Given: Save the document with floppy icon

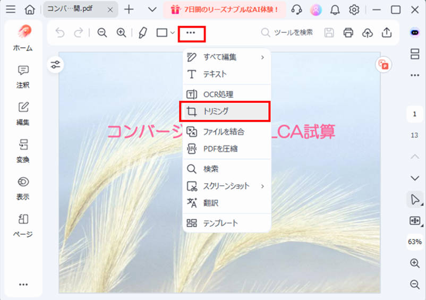Looking at the screenshot, I should click(x=329, y=33).
